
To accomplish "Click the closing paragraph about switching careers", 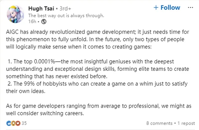I will [x=99, y=110].
